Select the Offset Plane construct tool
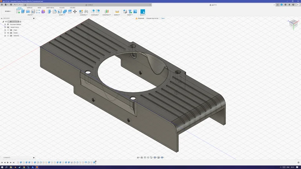 107,12
